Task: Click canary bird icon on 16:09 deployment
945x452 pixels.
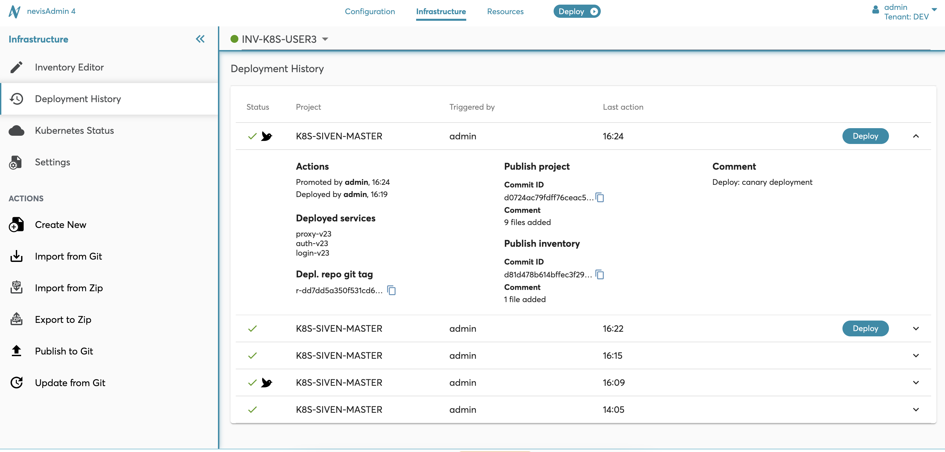Action: 267,383
